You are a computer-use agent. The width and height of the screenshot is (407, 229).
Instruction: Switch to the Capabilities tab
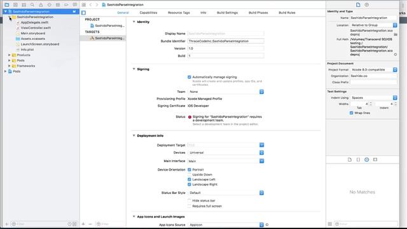click(148, 13)
